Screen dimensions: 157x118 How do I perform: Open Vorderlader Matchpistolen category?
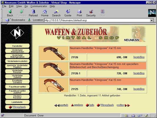click(17, 51)
